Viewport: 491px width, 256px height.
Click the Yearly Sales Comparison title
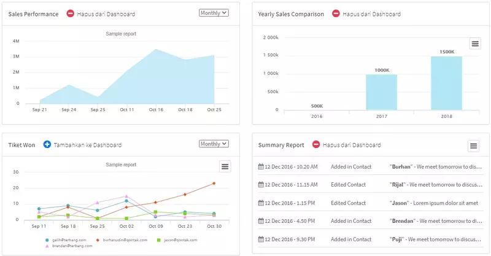pos(291,14)
